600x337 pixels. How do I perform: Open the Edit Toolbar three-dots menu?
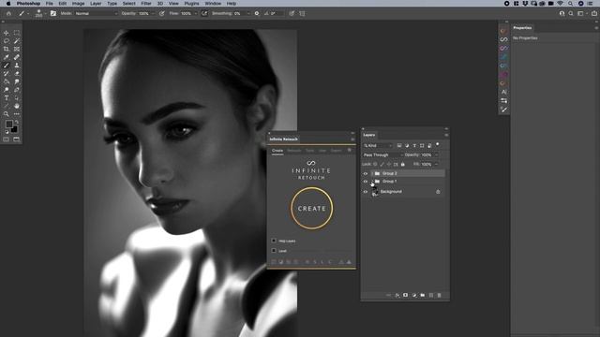point(17,114)
